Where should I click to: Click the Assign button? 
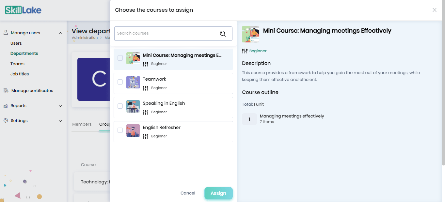coord(218,193)
